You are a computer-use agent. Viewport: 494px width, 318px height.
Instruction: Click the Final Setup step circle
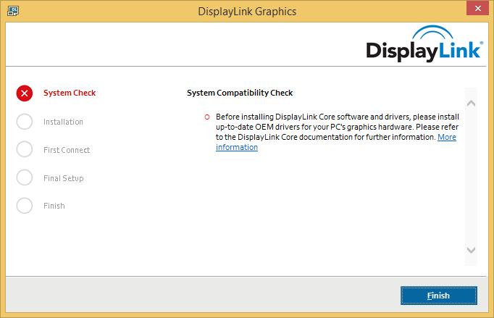pyautogui.click(x=24, y=177)
